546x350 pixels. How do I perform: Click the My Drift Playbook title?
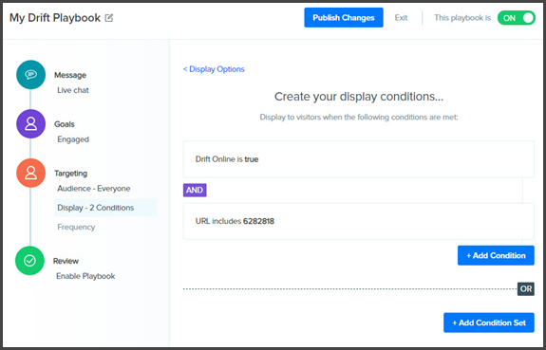55,18
